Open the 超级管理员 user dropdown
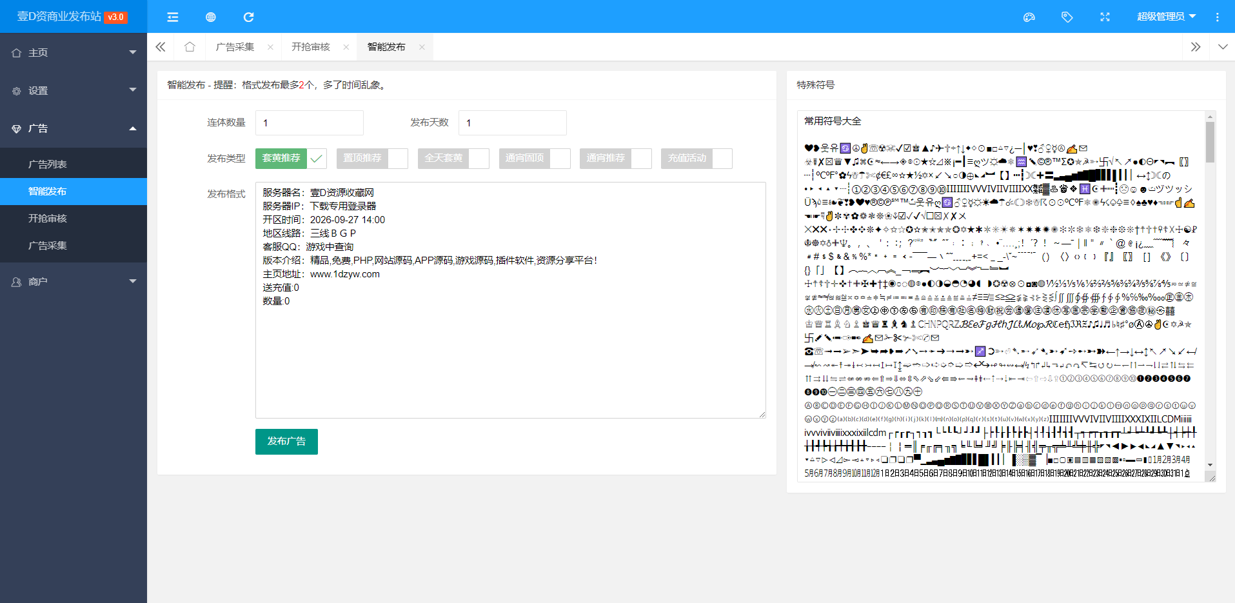Image resolution: width=1235 pixels, height=603 pixels. pos(1166,17)
